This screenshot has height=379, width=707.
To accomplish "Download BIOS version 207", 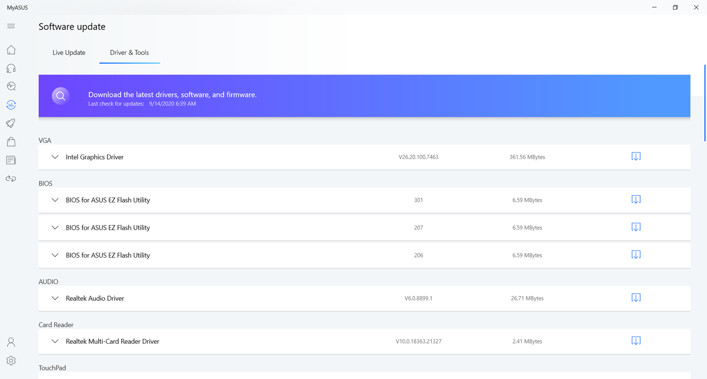I will click(636, 227).
